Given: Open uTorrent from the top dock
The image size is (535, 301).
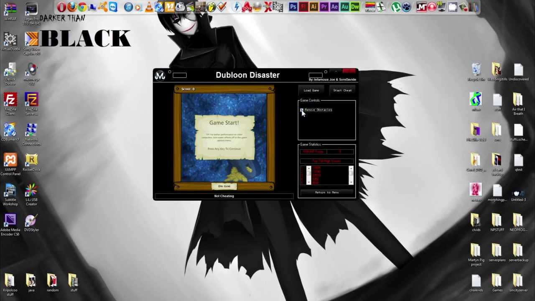Looking at the screenshot, I should (x=395, y=7).
